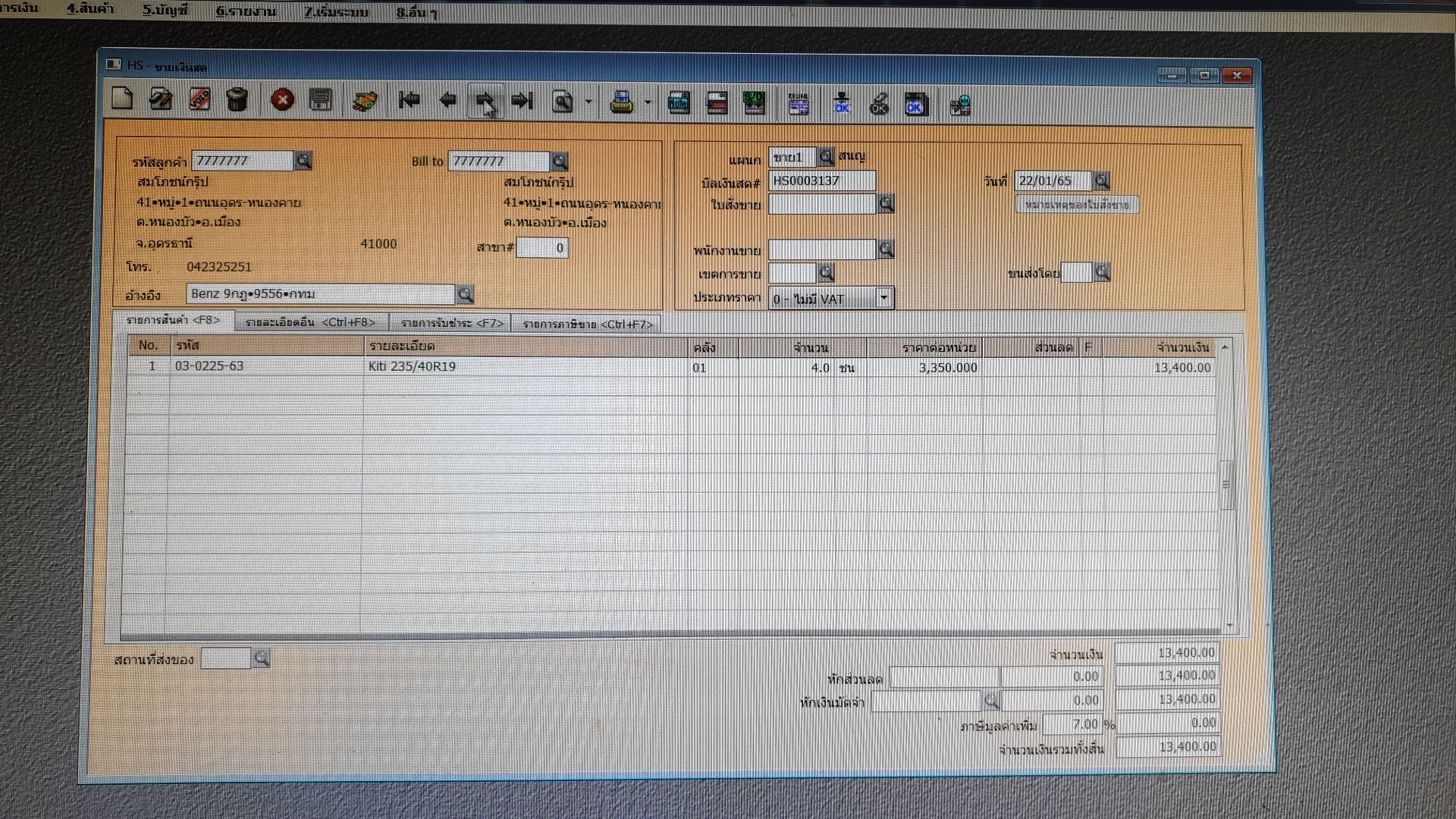
Task: Click lookup icon next to customer code 7777777
Action: (303, 161)
